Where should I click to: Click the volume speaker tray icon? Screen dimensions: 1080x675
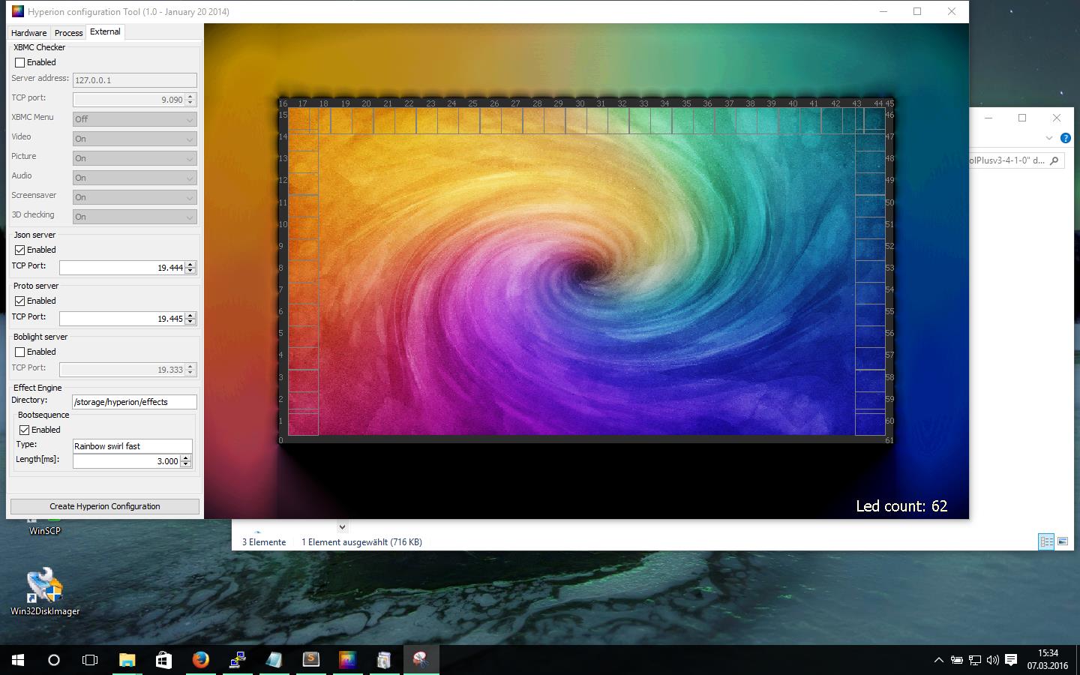click(992, 660)
